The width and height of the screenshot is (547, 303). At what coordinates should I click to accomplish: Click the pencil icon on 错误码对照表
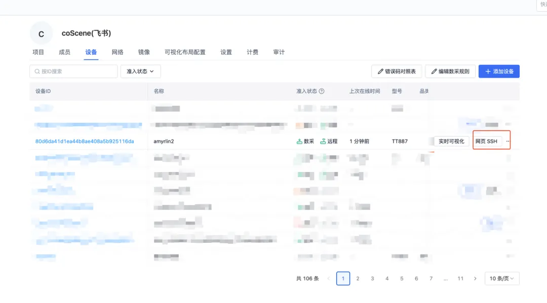point(380,71)
